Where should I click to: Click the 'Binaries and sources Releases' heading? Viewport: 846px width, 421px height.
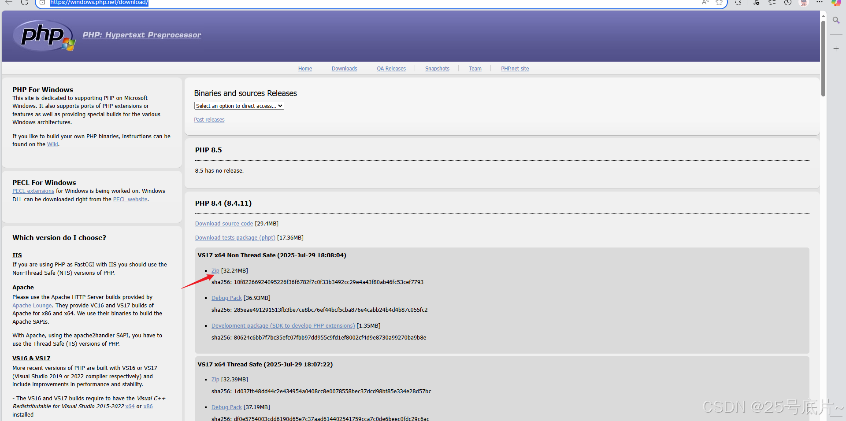(x=245, y=93)
